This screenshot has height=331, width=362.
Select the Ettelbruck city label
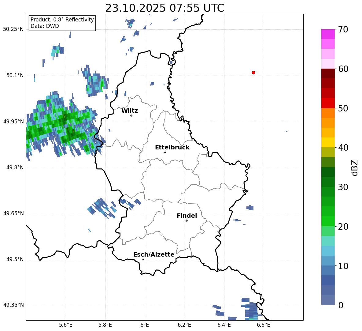172,147
